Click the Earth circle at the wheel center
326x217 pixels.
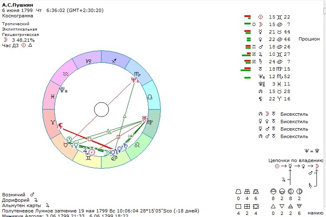tap(101, 110)
